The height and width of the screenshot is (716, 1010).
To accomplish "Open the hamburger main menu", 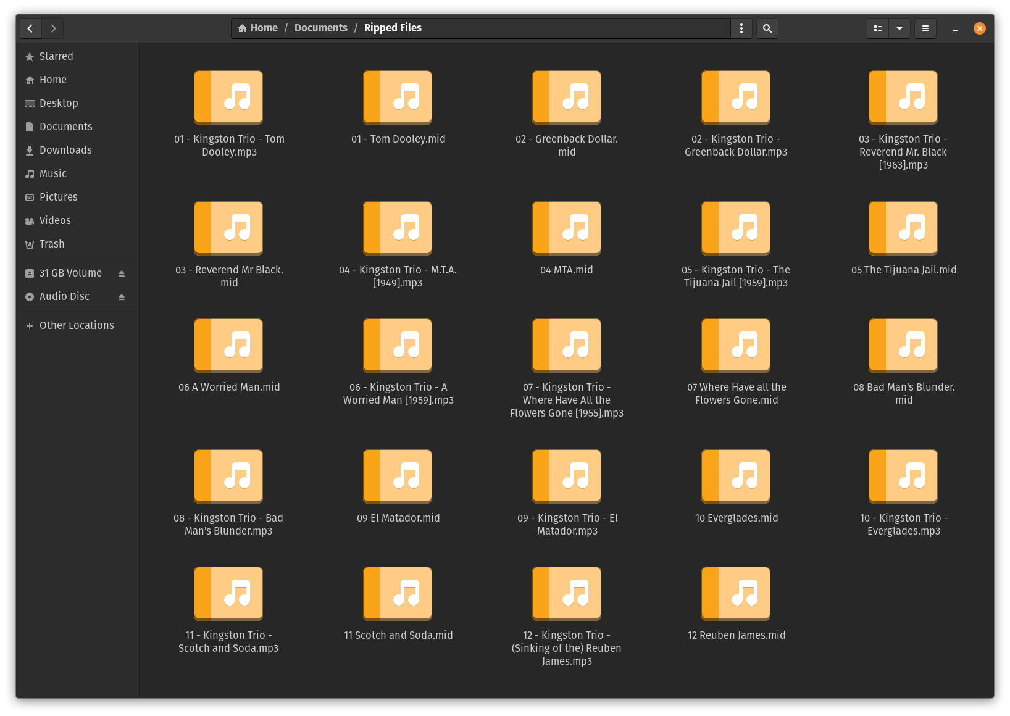I will [x=925, y=28].
